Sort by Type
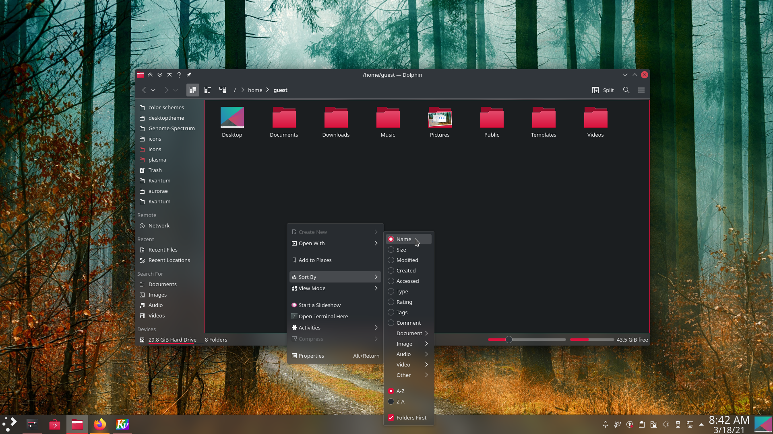773x434 pixels. (x=409, y=291)
